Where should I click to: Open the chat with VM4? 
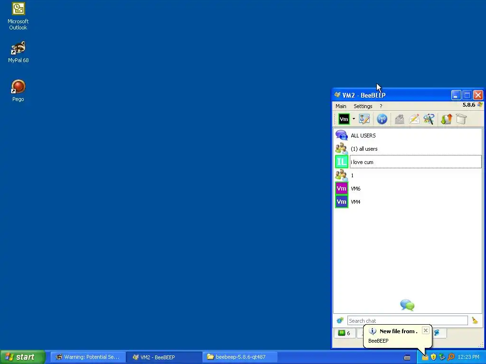click(x=408, y=202)
